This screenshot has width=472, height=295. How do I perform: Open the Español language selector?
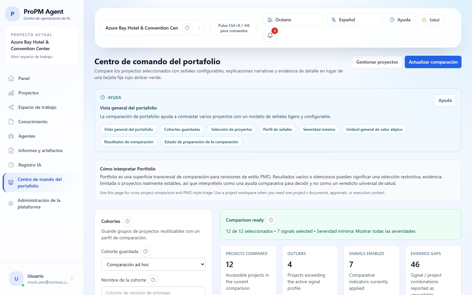point(354,20)
